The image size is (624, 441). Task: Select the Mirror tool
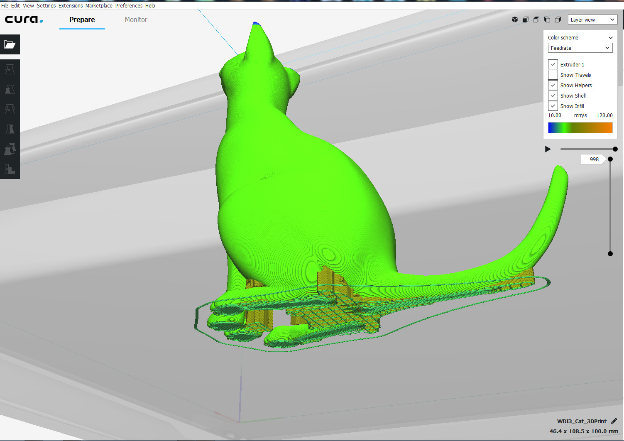10,129
